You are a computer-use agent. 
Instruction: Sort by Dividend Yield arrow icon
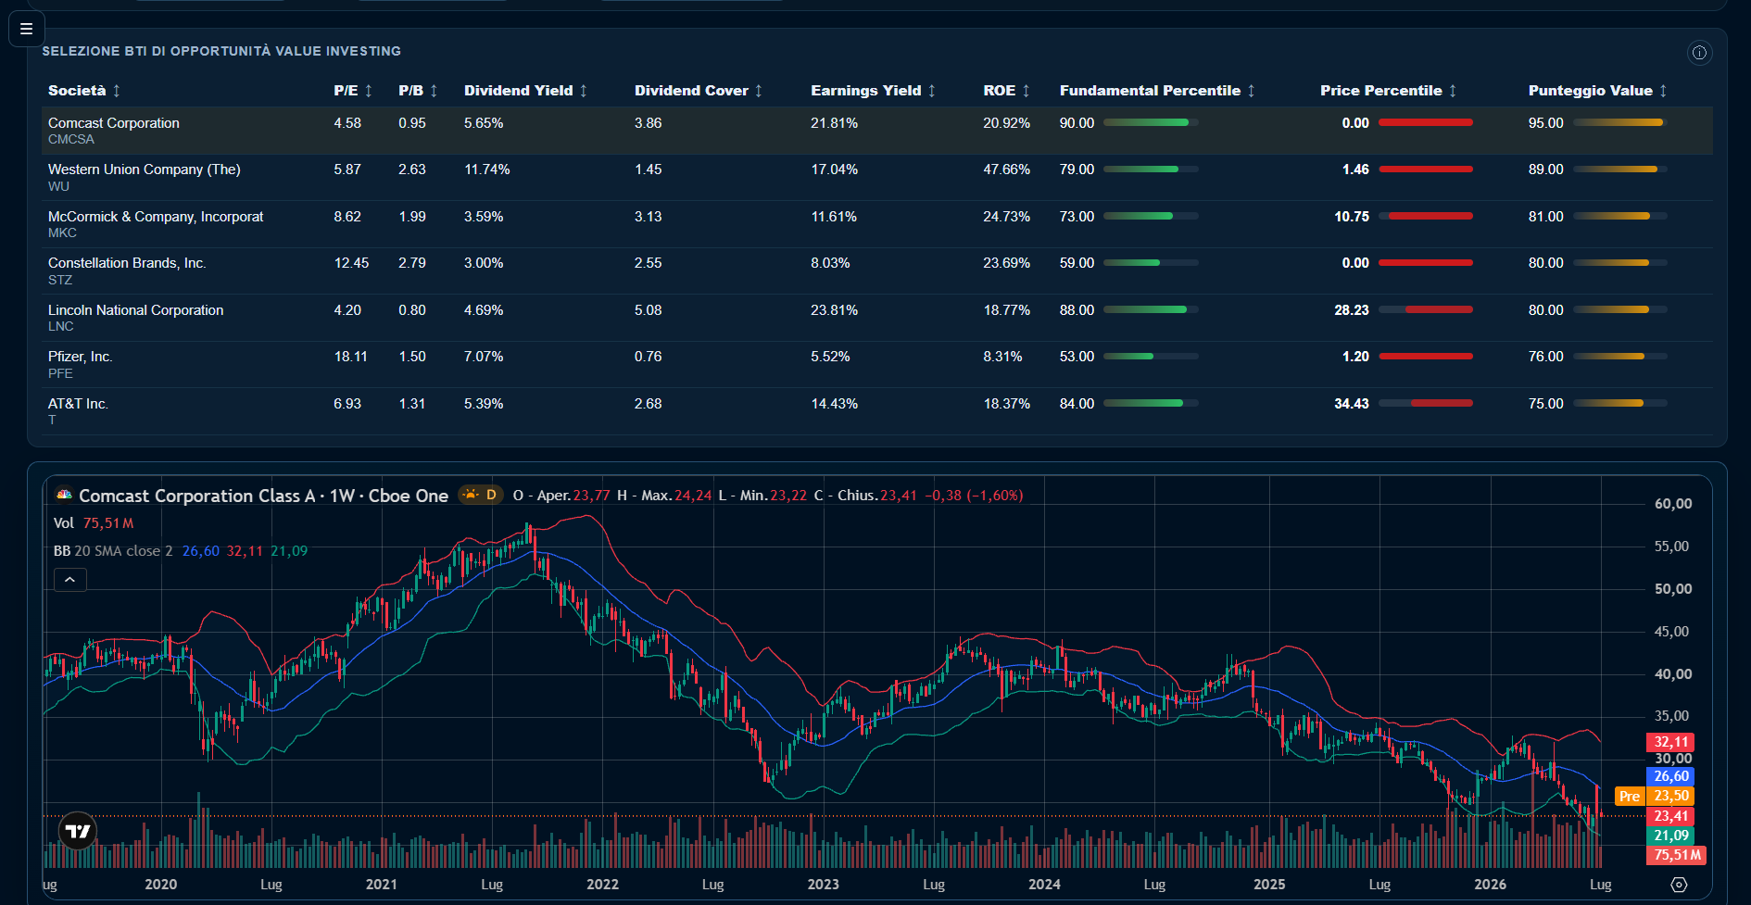pos(584,91)
